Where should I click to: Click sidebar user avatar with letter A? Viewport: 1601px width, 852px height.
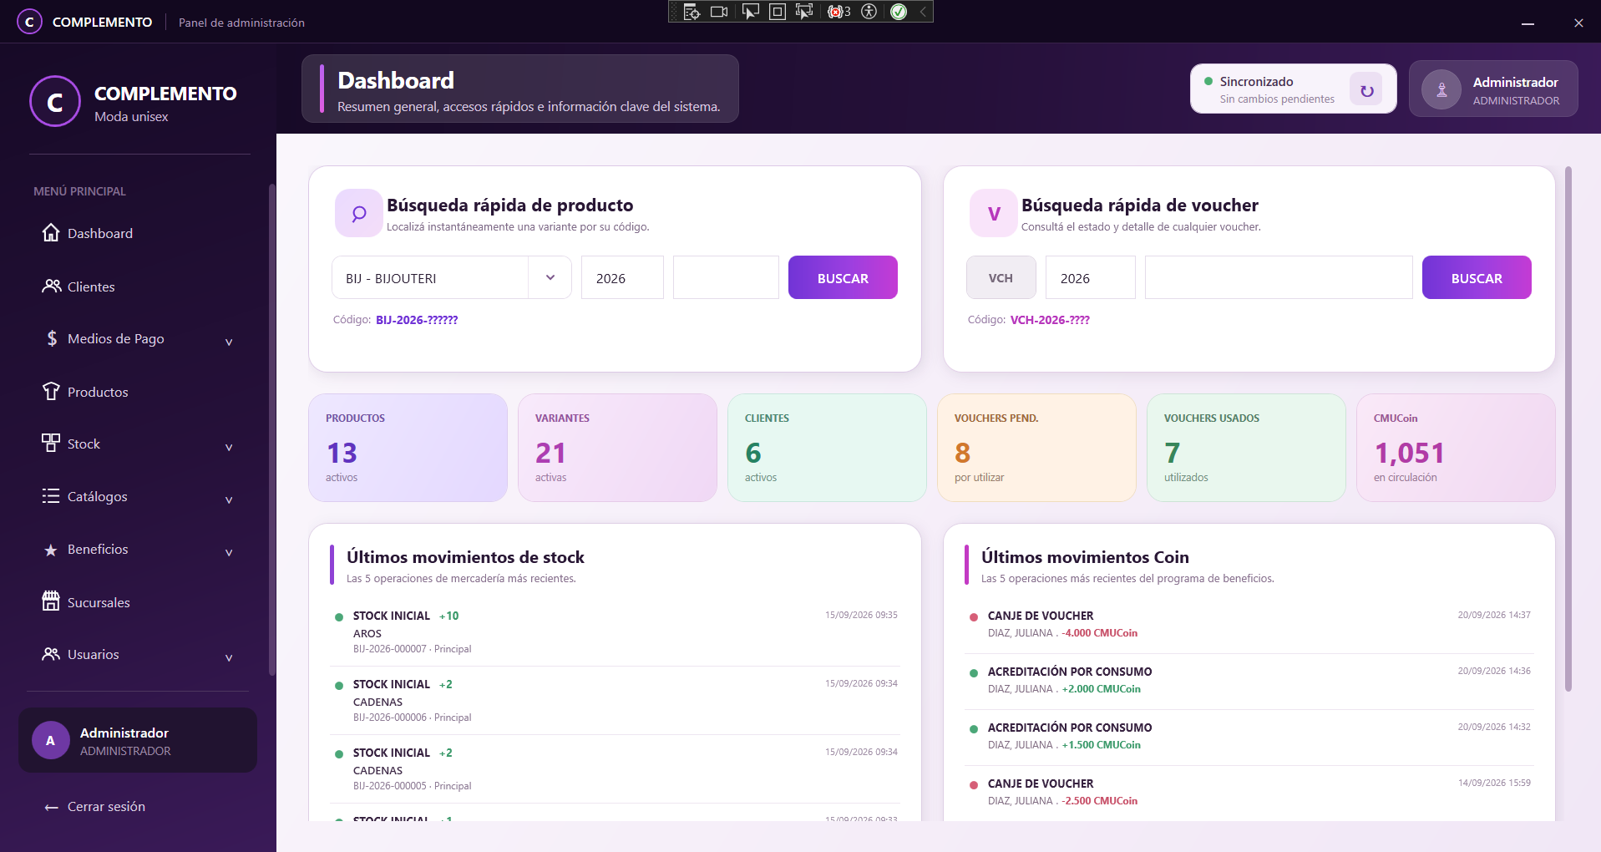tap(50, 741)
